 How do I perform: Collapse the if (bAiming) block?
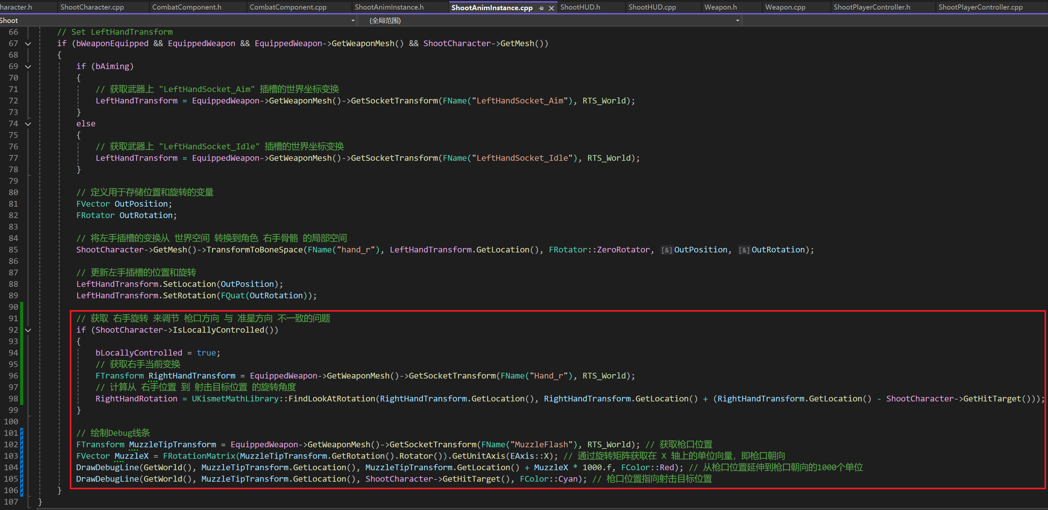pyautogui.click(x=28, y=66)
